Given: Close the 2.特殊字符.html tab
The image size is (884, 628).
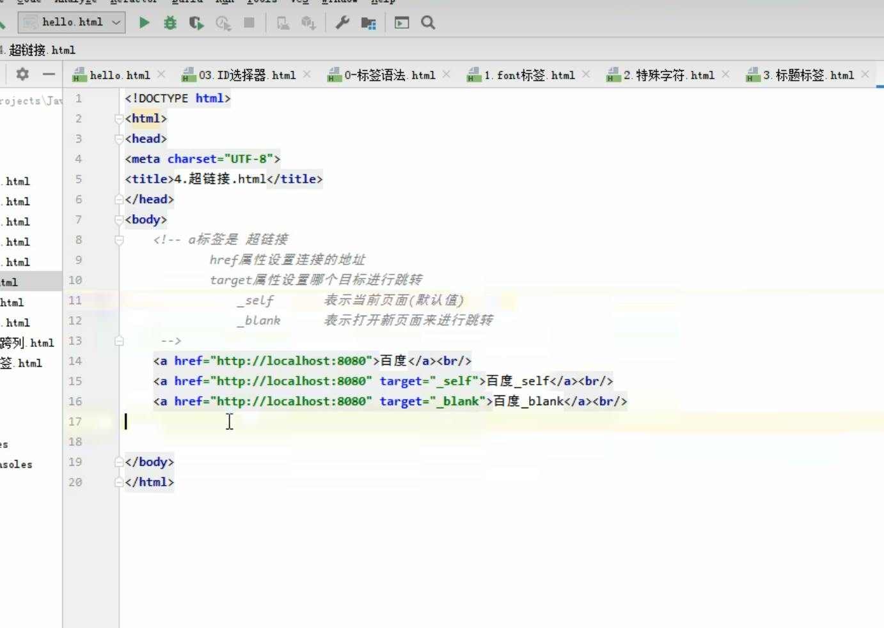Looking at the screenshot, I should click(x=725, y=75).
